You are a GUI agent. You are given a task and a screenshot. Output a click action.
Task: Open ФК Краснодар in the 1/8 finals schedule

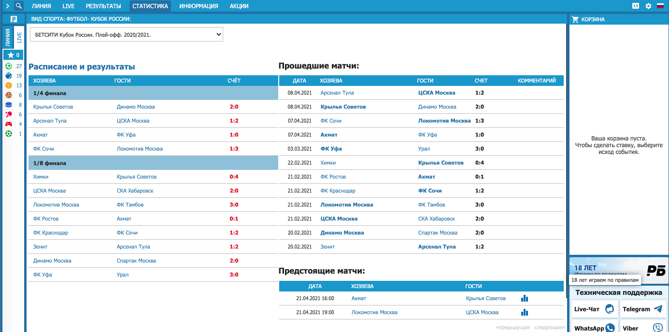coord(51,233)
